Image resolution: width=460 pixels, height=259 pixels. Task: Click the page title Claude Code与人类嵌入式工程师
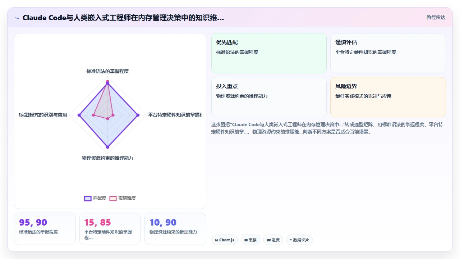click(x=123, y=18)
